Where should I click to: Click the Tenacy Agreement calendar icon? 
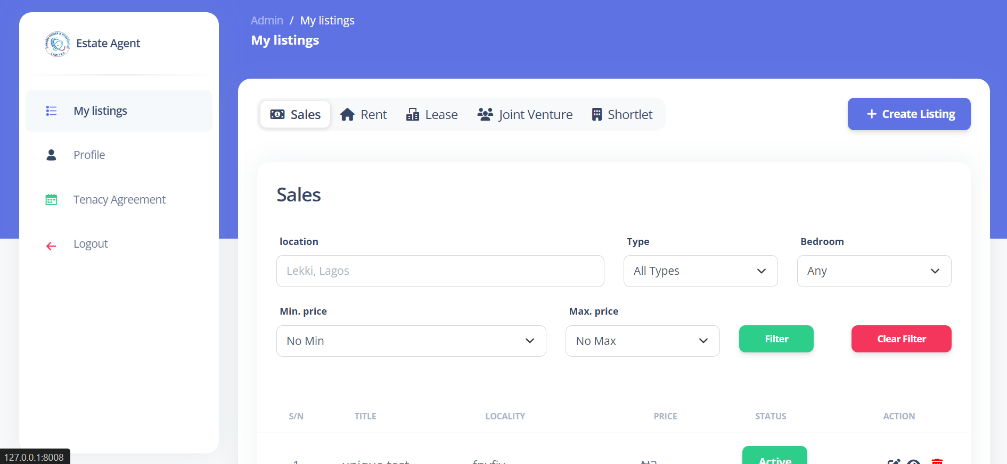point(51,200)
